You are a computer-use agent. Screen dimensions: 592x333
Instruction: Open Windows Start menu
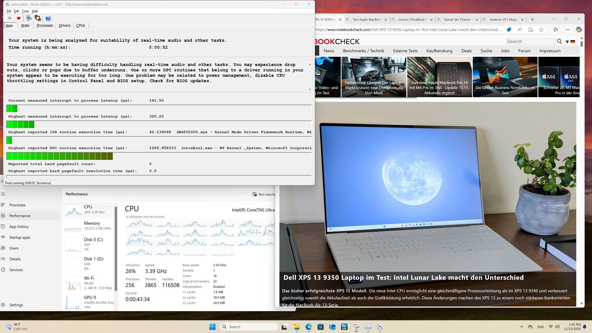tap(212, 327)
